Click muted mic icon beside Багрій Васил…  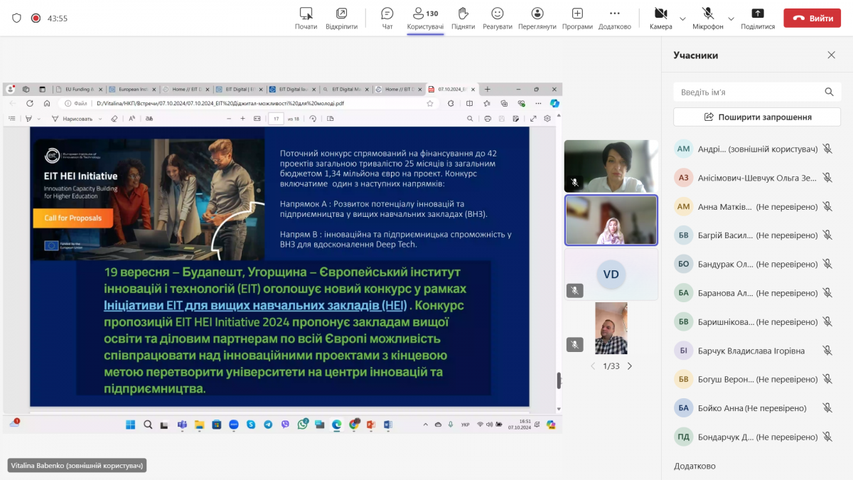tap(827, 235)
